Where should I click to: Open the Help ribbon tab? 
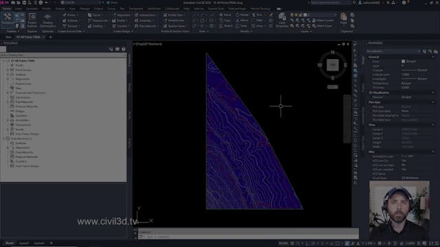pos(186,9)
